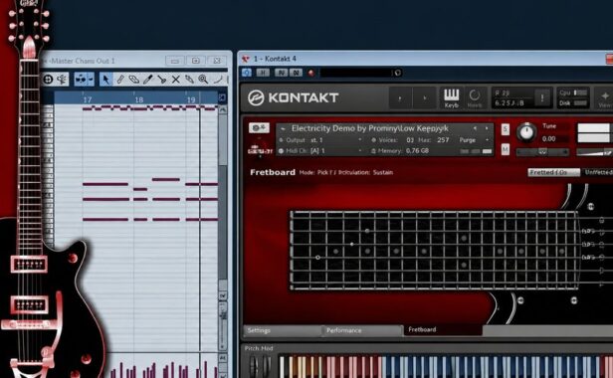Toggle the Read automation button

(x=281, y=73)
